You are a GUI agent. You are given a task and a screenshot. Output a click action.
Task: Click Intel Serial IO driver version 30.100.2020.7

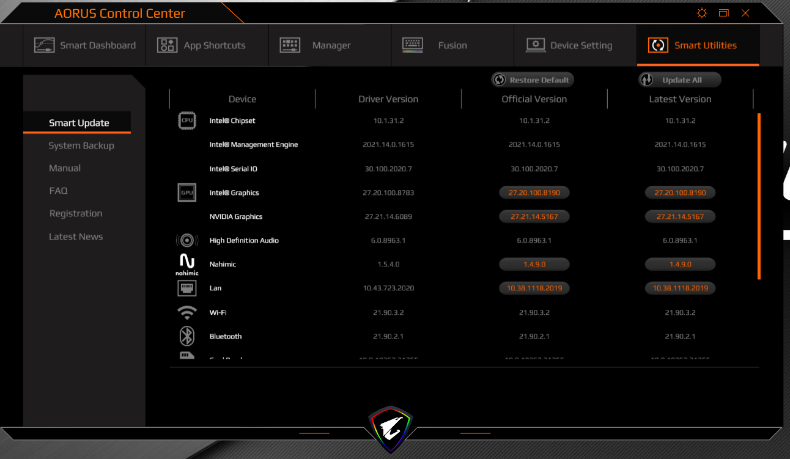point(388,169)
